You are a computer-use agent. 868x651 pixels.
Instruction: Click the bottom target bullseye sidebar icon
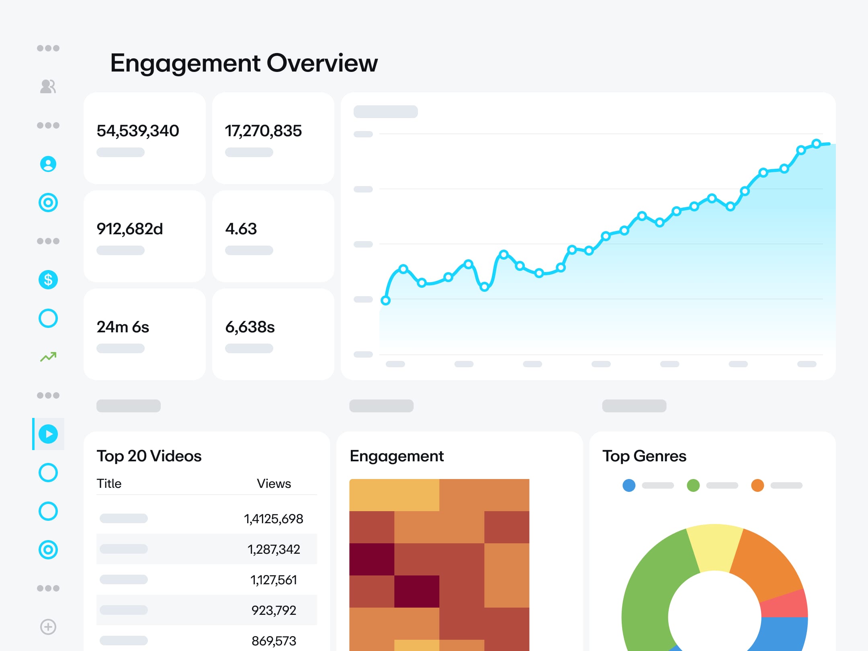pyautogui.click(x=48, y=550)
